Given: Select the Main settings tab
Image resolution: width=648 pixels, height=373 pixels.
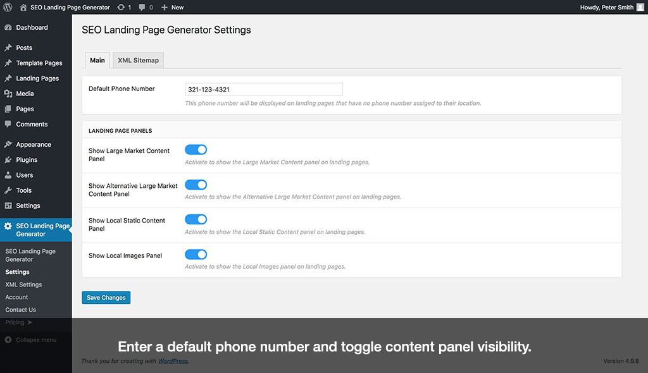Looking at the screenshot, I should tap(97, 60).
